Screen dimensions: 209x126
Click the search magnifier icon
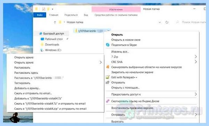tap(178, 22)
